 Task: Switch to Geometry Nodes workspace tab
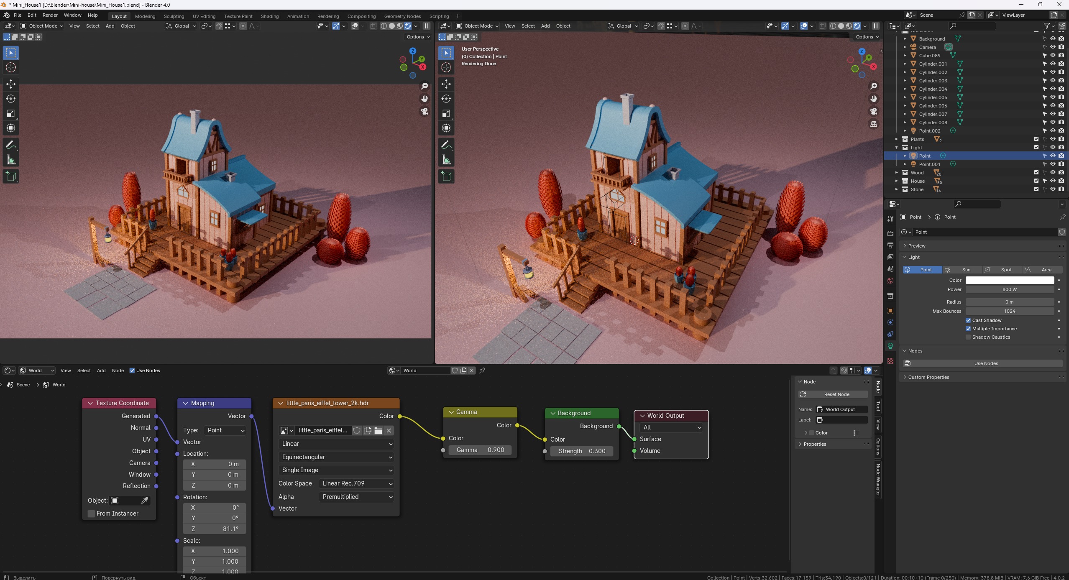pos(402,16)
